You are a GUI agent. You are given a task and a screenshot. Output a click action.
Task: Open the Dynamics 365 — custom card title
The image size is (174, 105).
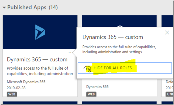(x=37, y=60)
